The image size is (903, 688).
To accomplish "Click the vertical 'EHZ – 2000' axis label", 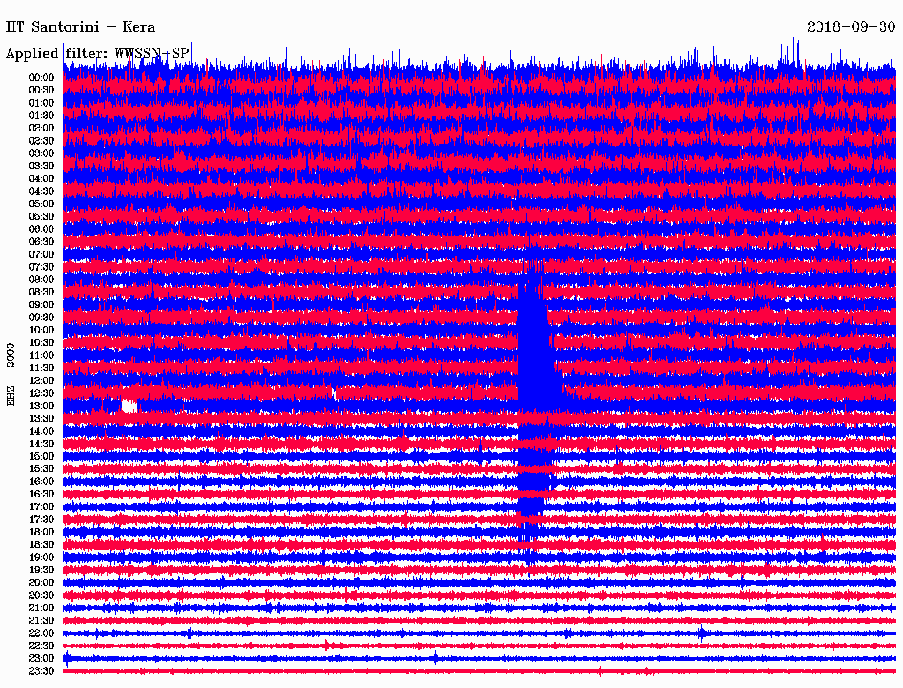I will click(x=11, y=375).
